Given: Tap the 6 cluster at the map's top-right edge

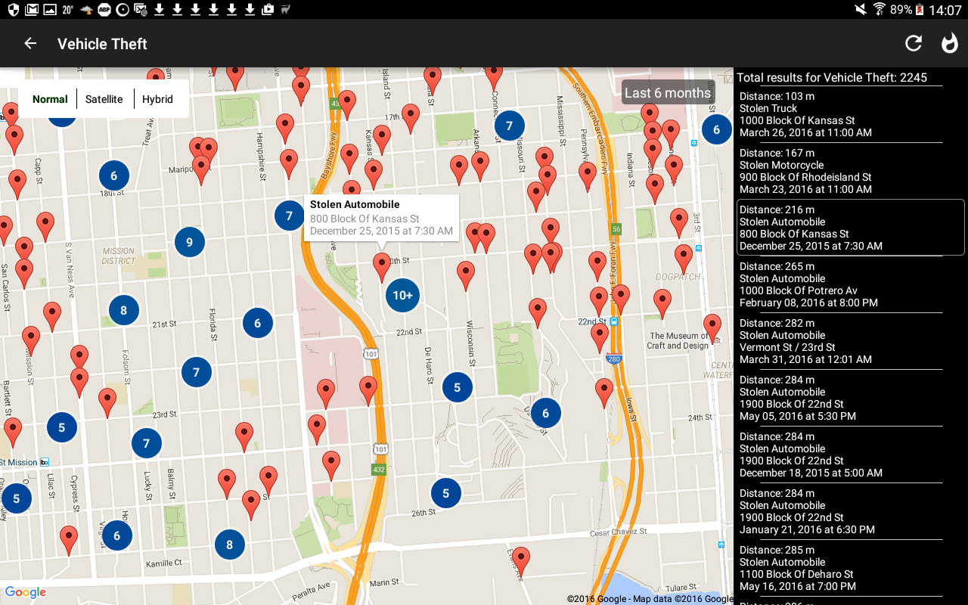Looking at the screenshot, I should pyautogui.click(x=716, y=129).
